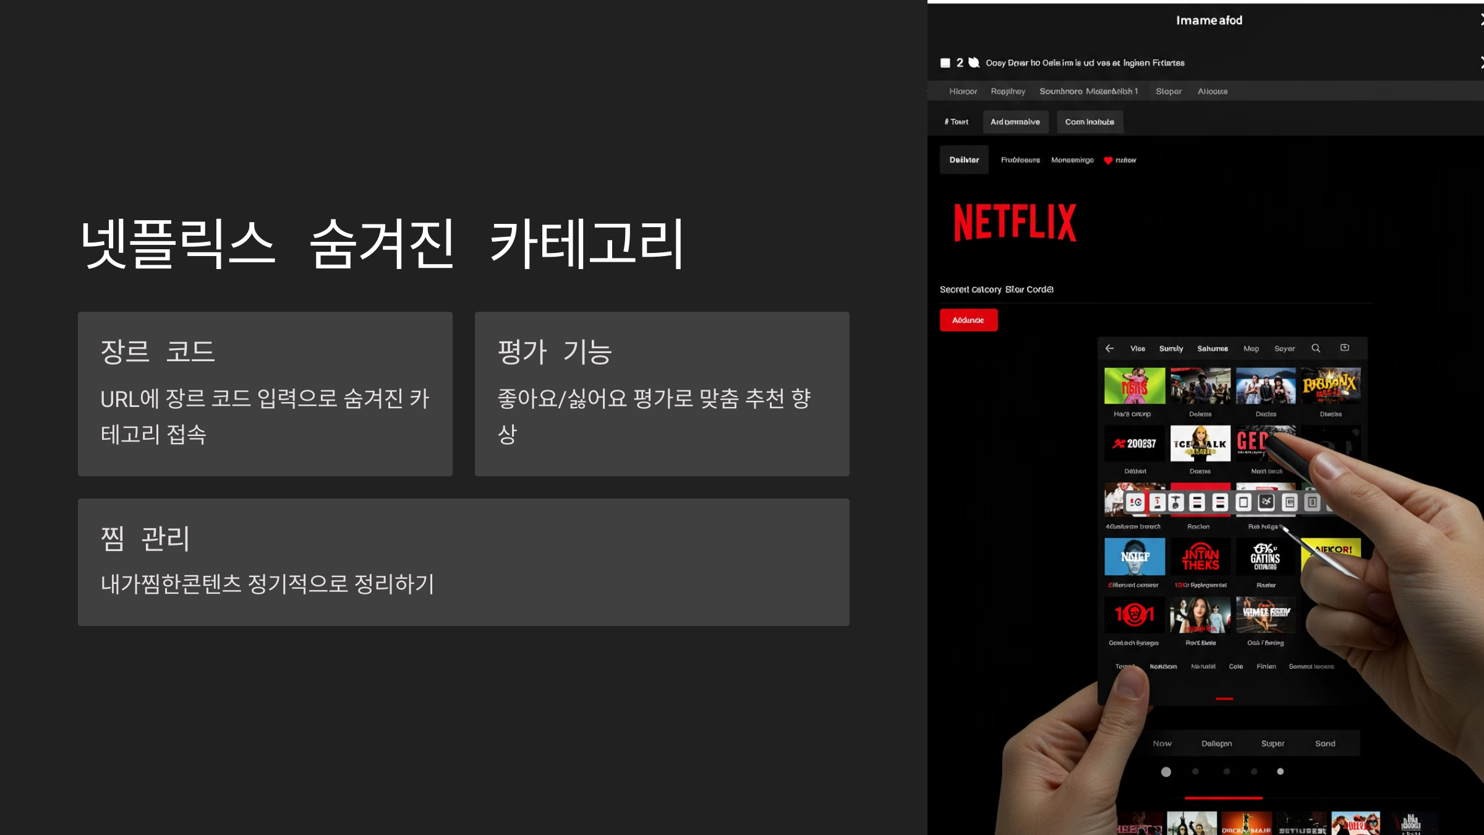Select the Reophey menu item
The width and height of the screenshot is (1484, 835).
point(1008,91)
